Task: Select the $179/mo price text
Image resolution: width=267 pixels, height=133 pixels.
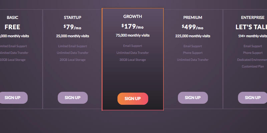Action: [132, 26]
